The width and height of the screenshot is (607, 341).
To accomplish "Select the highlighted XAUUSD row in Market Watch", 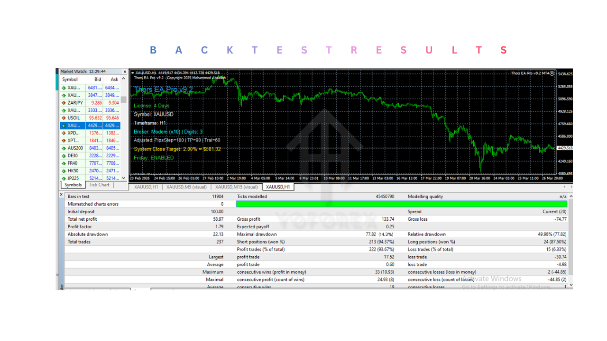I will point(85,125).
